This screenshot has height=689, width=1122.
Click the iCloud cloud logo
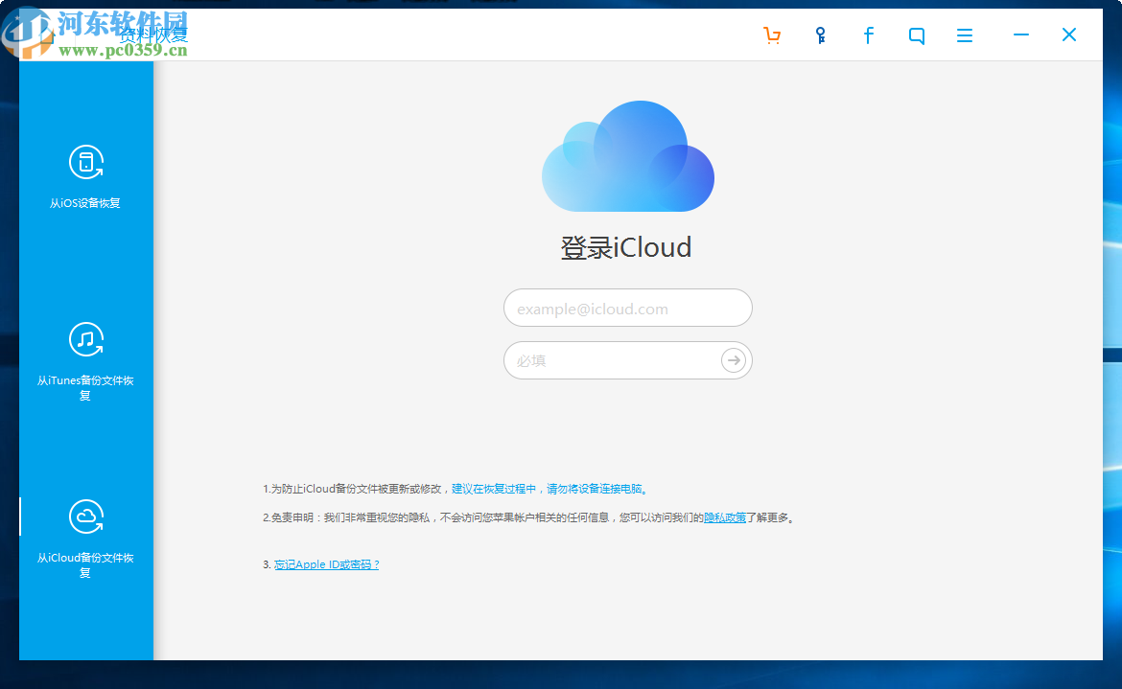pos(628,153)
